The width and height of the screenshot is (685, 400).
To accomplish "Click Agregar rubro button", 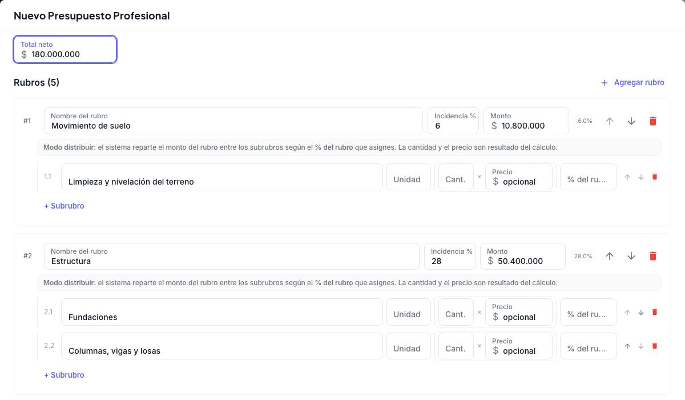I will pyautogui.click(x=632, y=83).
